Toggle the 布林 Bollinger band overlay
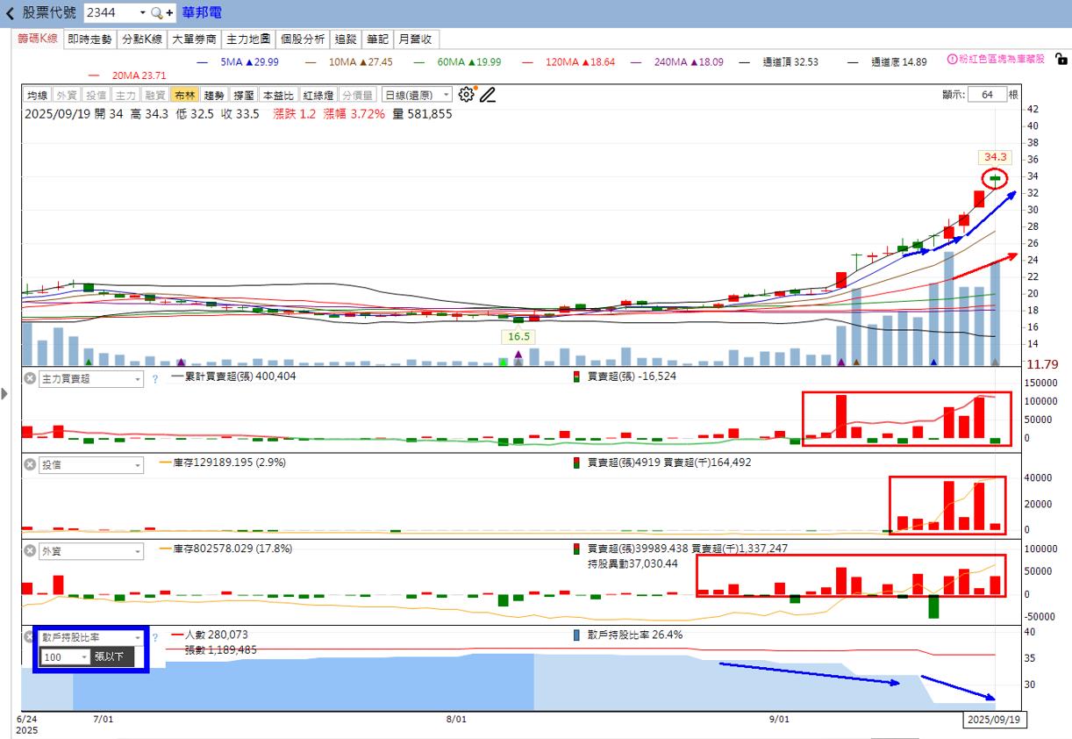This screenshot has height=739, width=1072. (x=184, y=95)
